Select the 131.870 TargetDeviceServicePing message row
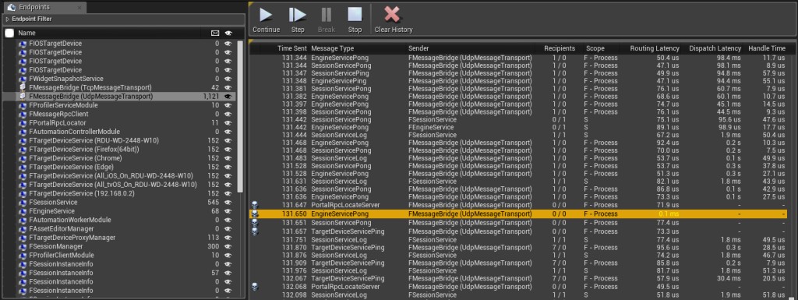This screenshot has width=798, height=300. point(518,248)
